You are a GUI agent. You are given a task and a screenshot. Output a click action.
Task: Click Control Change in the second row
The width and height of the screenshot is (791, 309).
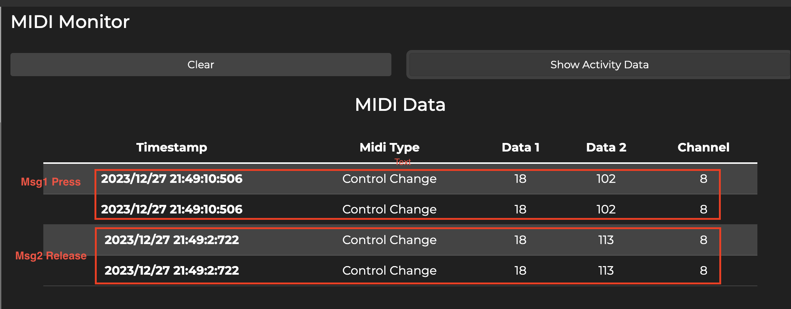[x=389, y=209]
